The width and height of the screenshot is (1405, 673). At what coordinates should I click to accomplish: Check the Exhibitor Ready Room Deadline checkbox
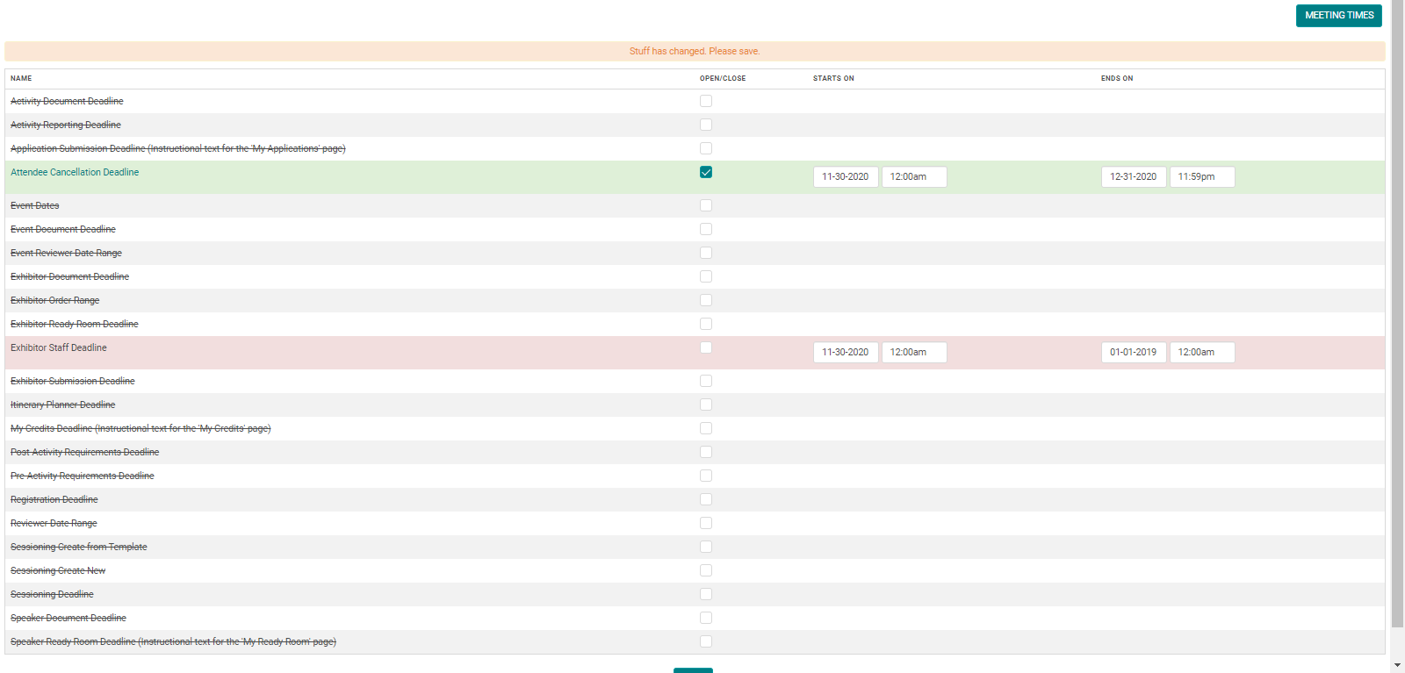tap(706, 324)
